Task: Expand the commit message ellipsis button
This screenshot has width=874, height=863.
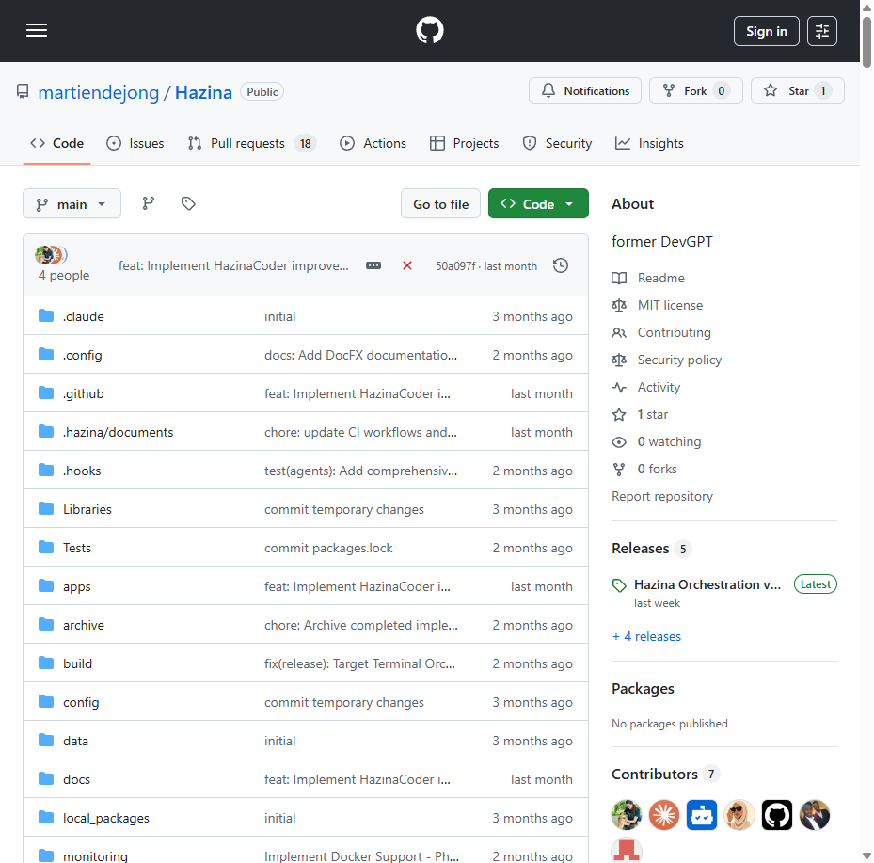Action: click(373, 265)
